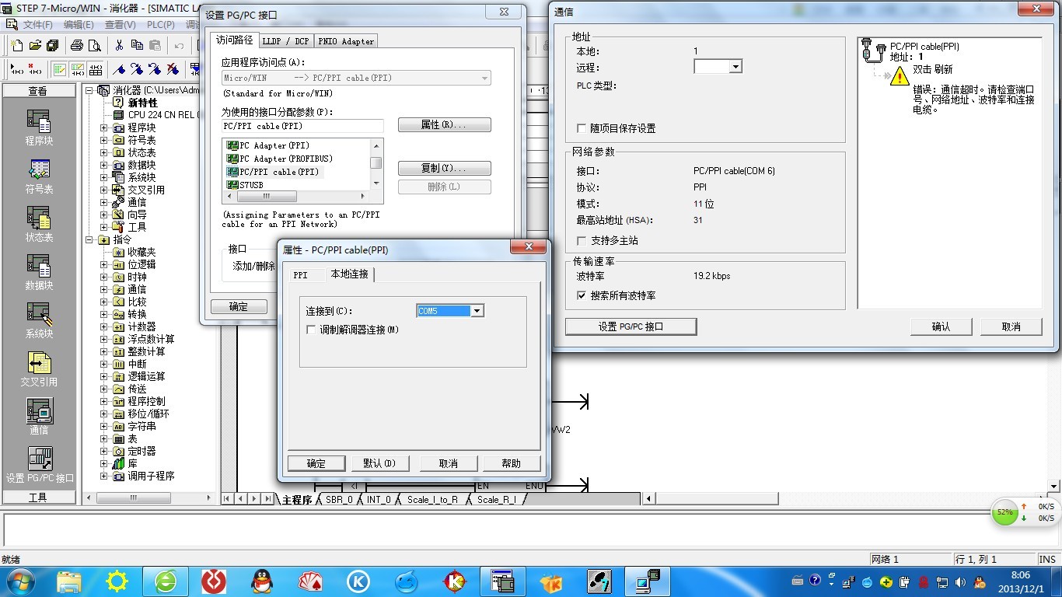The width and height of the screenshot is (1062, 597).
Task: Click the next bookmark flag icon
Action: pos(138,69)
